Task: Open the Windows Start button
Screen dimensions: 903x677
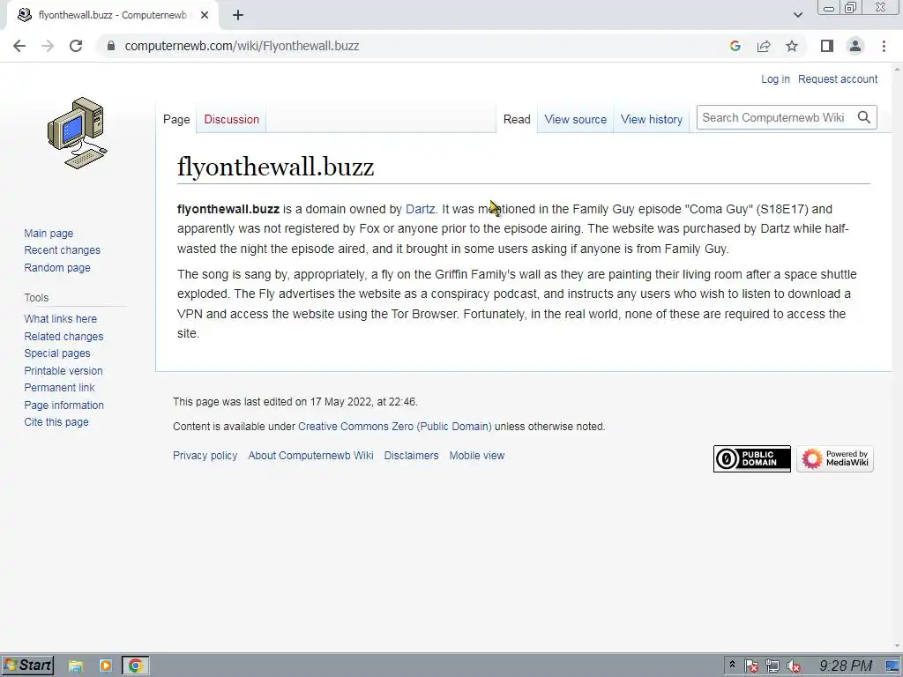Action: (27, 666)
